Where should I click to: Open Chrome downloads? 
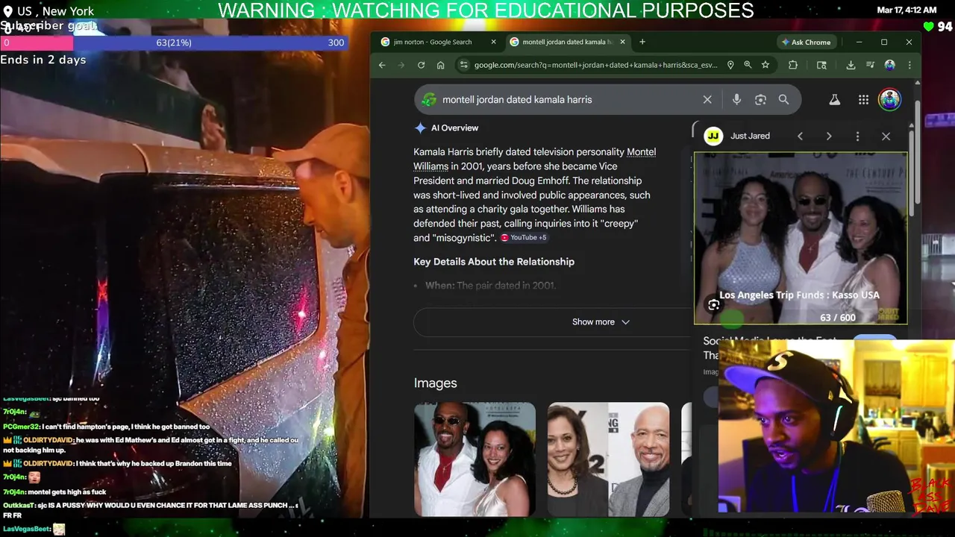[x=851, y=65]
